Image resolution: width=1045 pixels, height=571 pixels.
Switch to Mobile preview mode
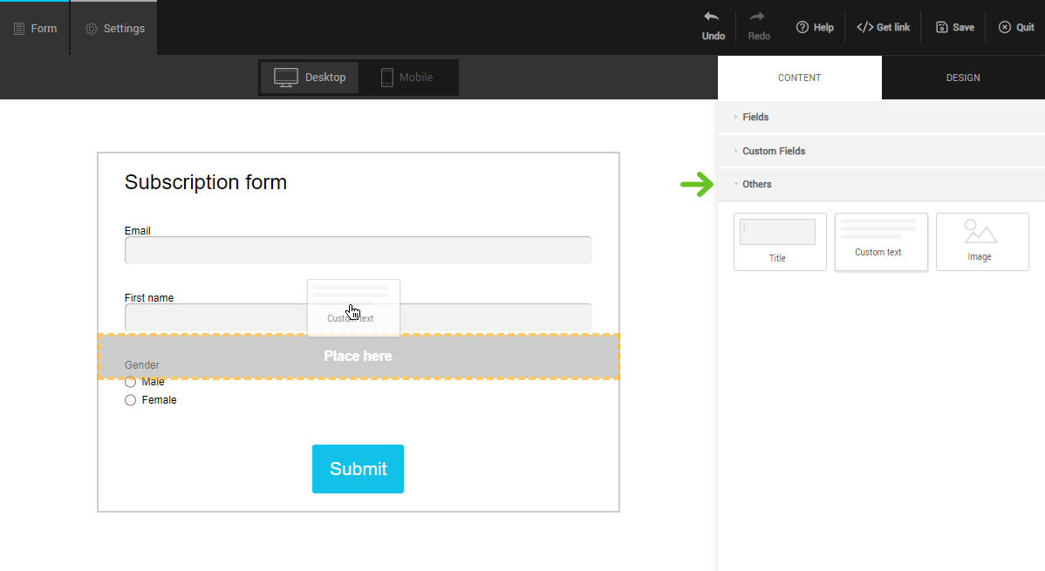click(x=406, y=78)
